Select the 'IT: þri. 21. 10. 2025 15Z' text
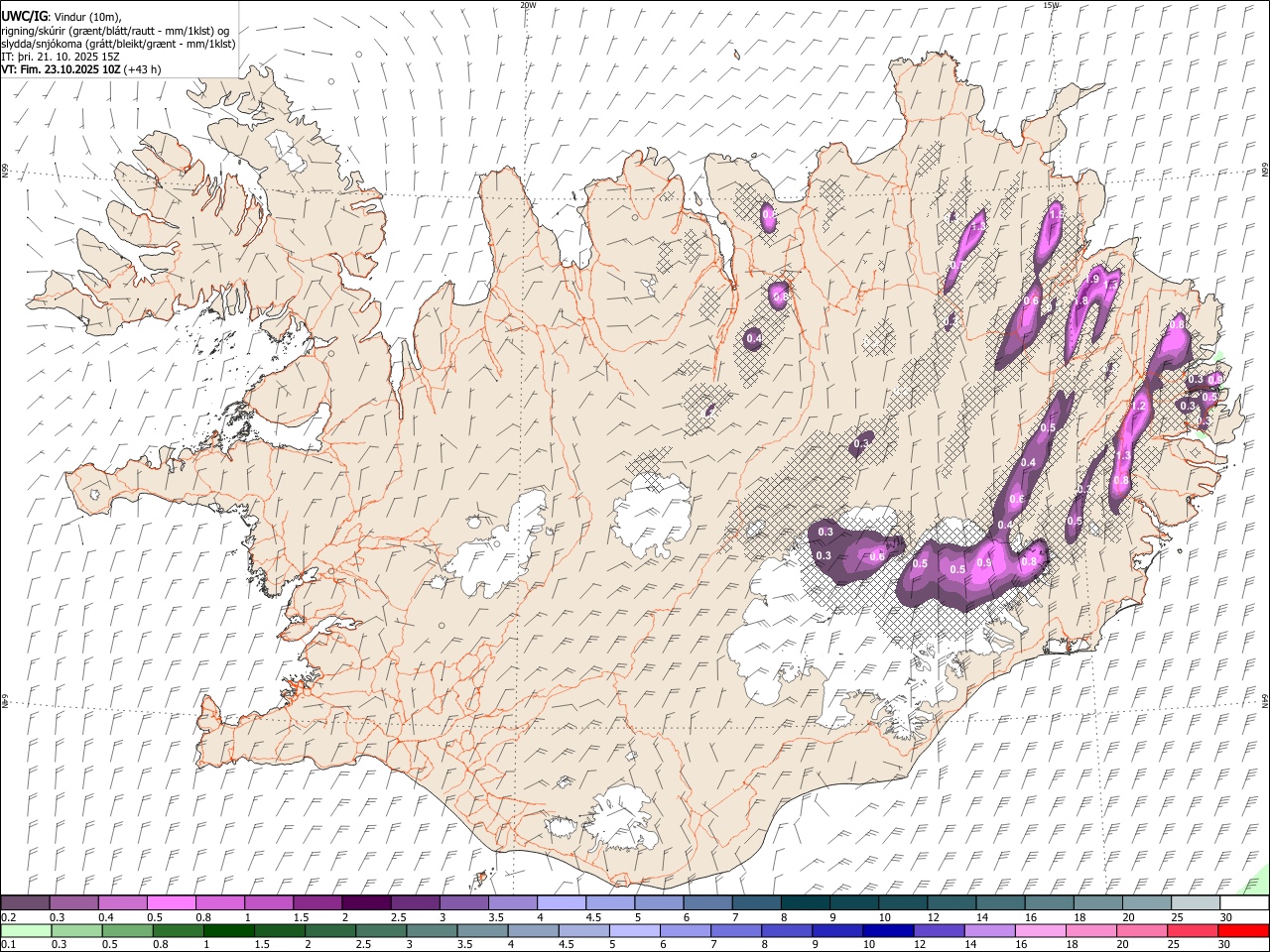The width and height of the screenshot is (1270, 952). [61, 57]
